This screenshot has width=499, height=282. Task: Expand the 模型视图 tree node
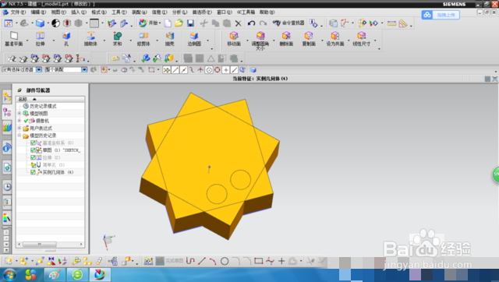click(19, 114)
